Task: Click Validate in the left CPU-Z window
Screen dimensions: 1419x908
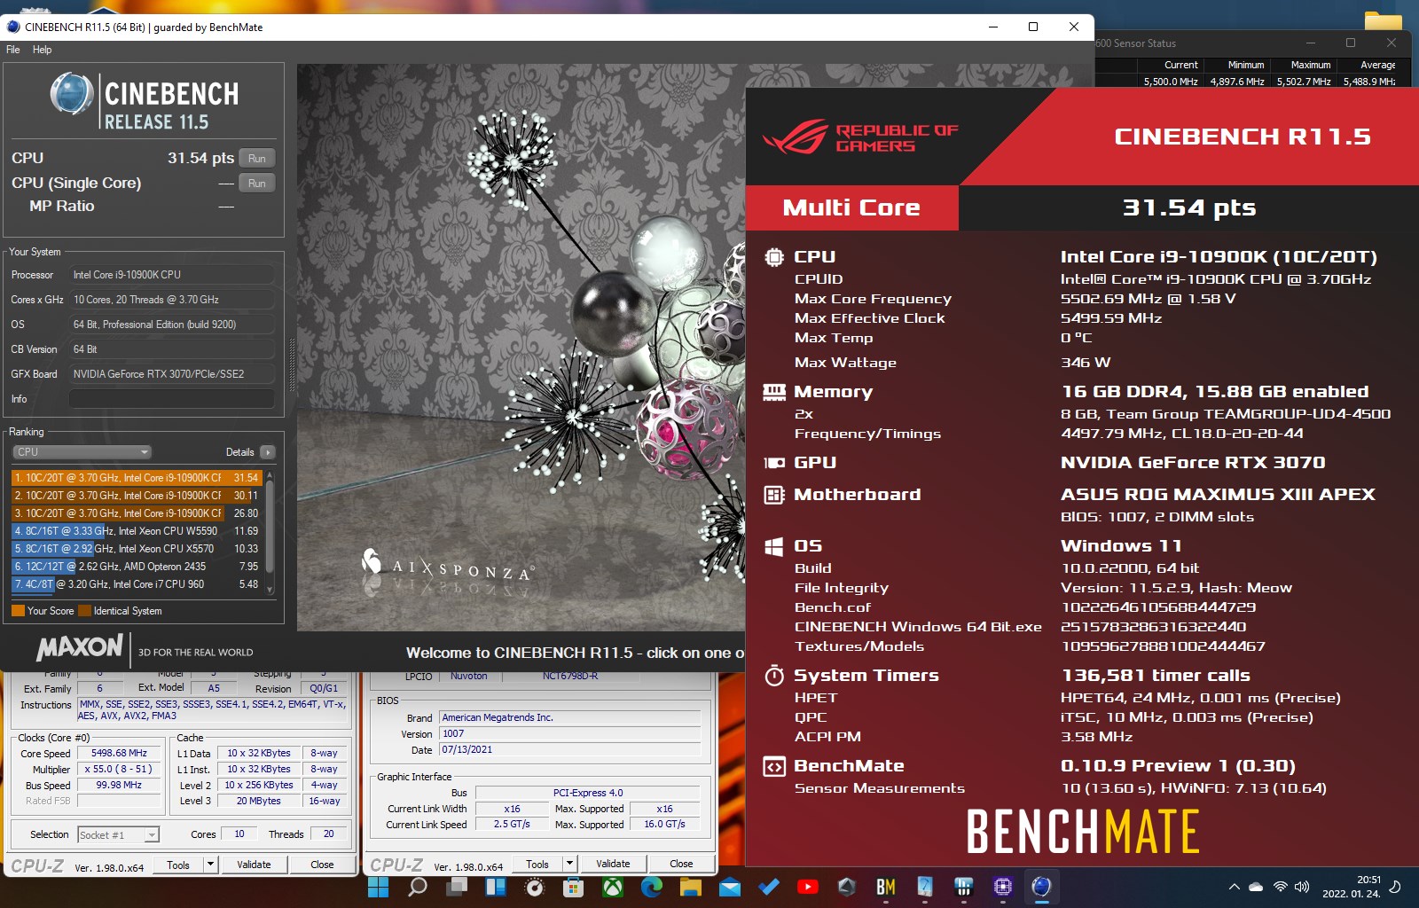Action: (254, 865)
